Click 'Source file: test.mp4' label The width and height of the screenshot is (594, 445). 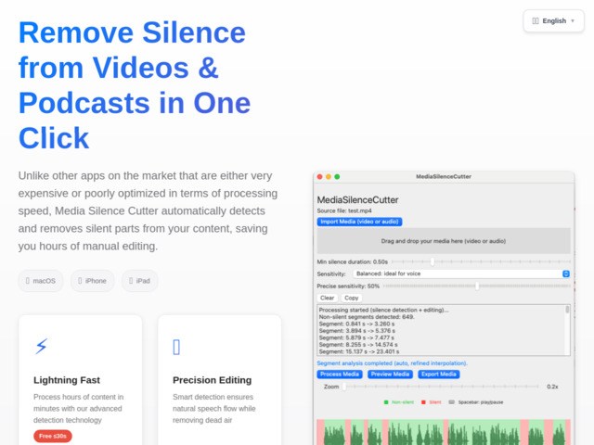344,210
